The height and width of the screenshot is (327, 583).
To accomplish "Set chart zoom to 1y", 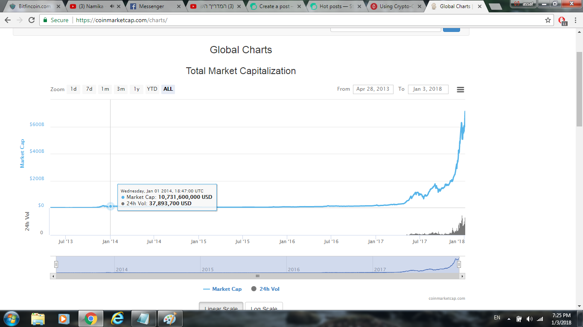I will click(137, 89).
